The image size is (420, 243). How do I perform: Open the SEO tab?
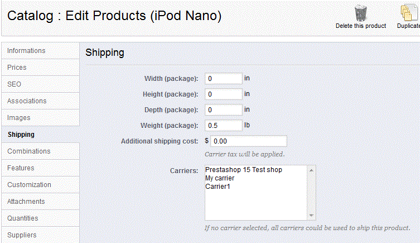click(14, 84)
